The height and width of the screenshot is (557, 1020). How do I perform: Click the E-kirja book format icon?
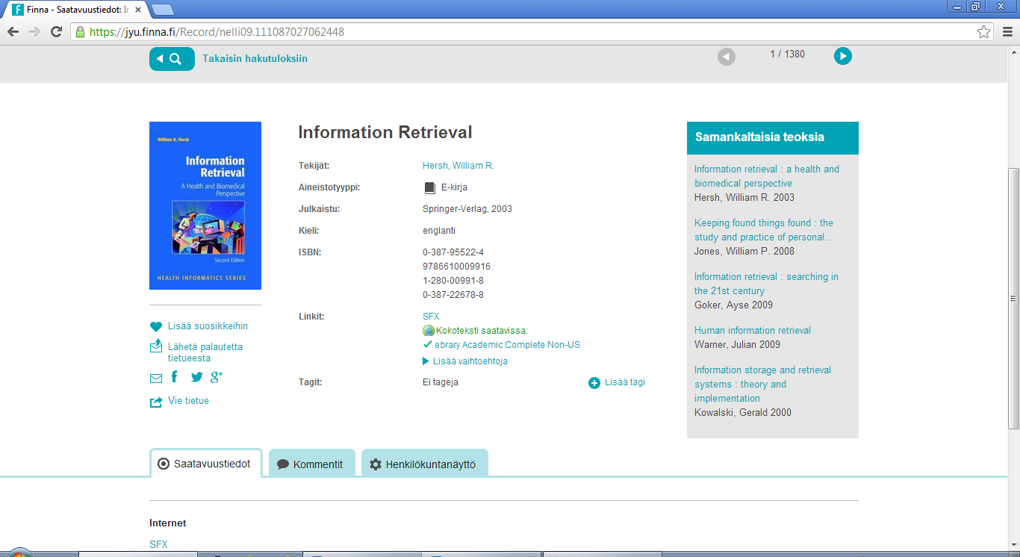[x=429, y=188]
